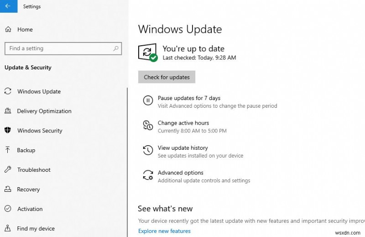This screenshot has width=365, height=237.
Task: Click the Find a setting search box
Action: [63, 48]
